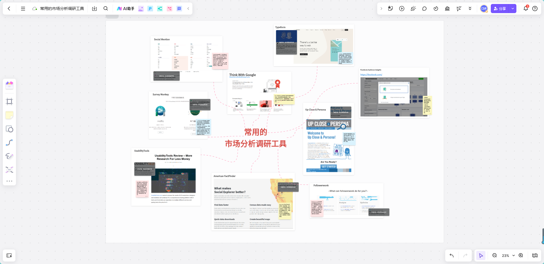544x264 pixels.
Task: Open the templates icon in left sidebar
Action: [x=9, y=85]
